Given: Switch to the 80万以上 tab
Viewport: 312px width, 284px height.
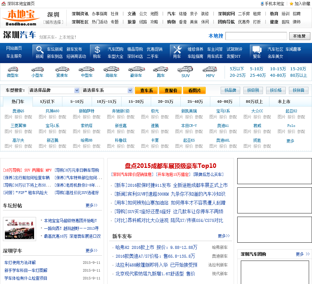Looking at the screenshot, I should click(254, 101).
